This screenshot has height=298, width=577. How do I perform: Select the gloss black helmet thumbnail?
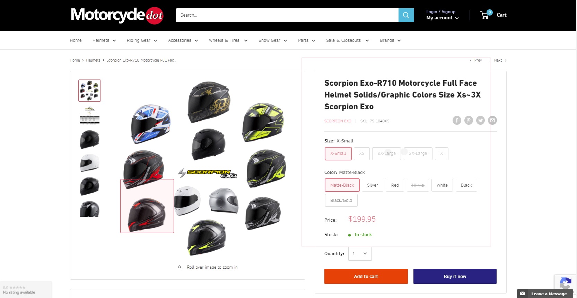click(x=90, y=186)
